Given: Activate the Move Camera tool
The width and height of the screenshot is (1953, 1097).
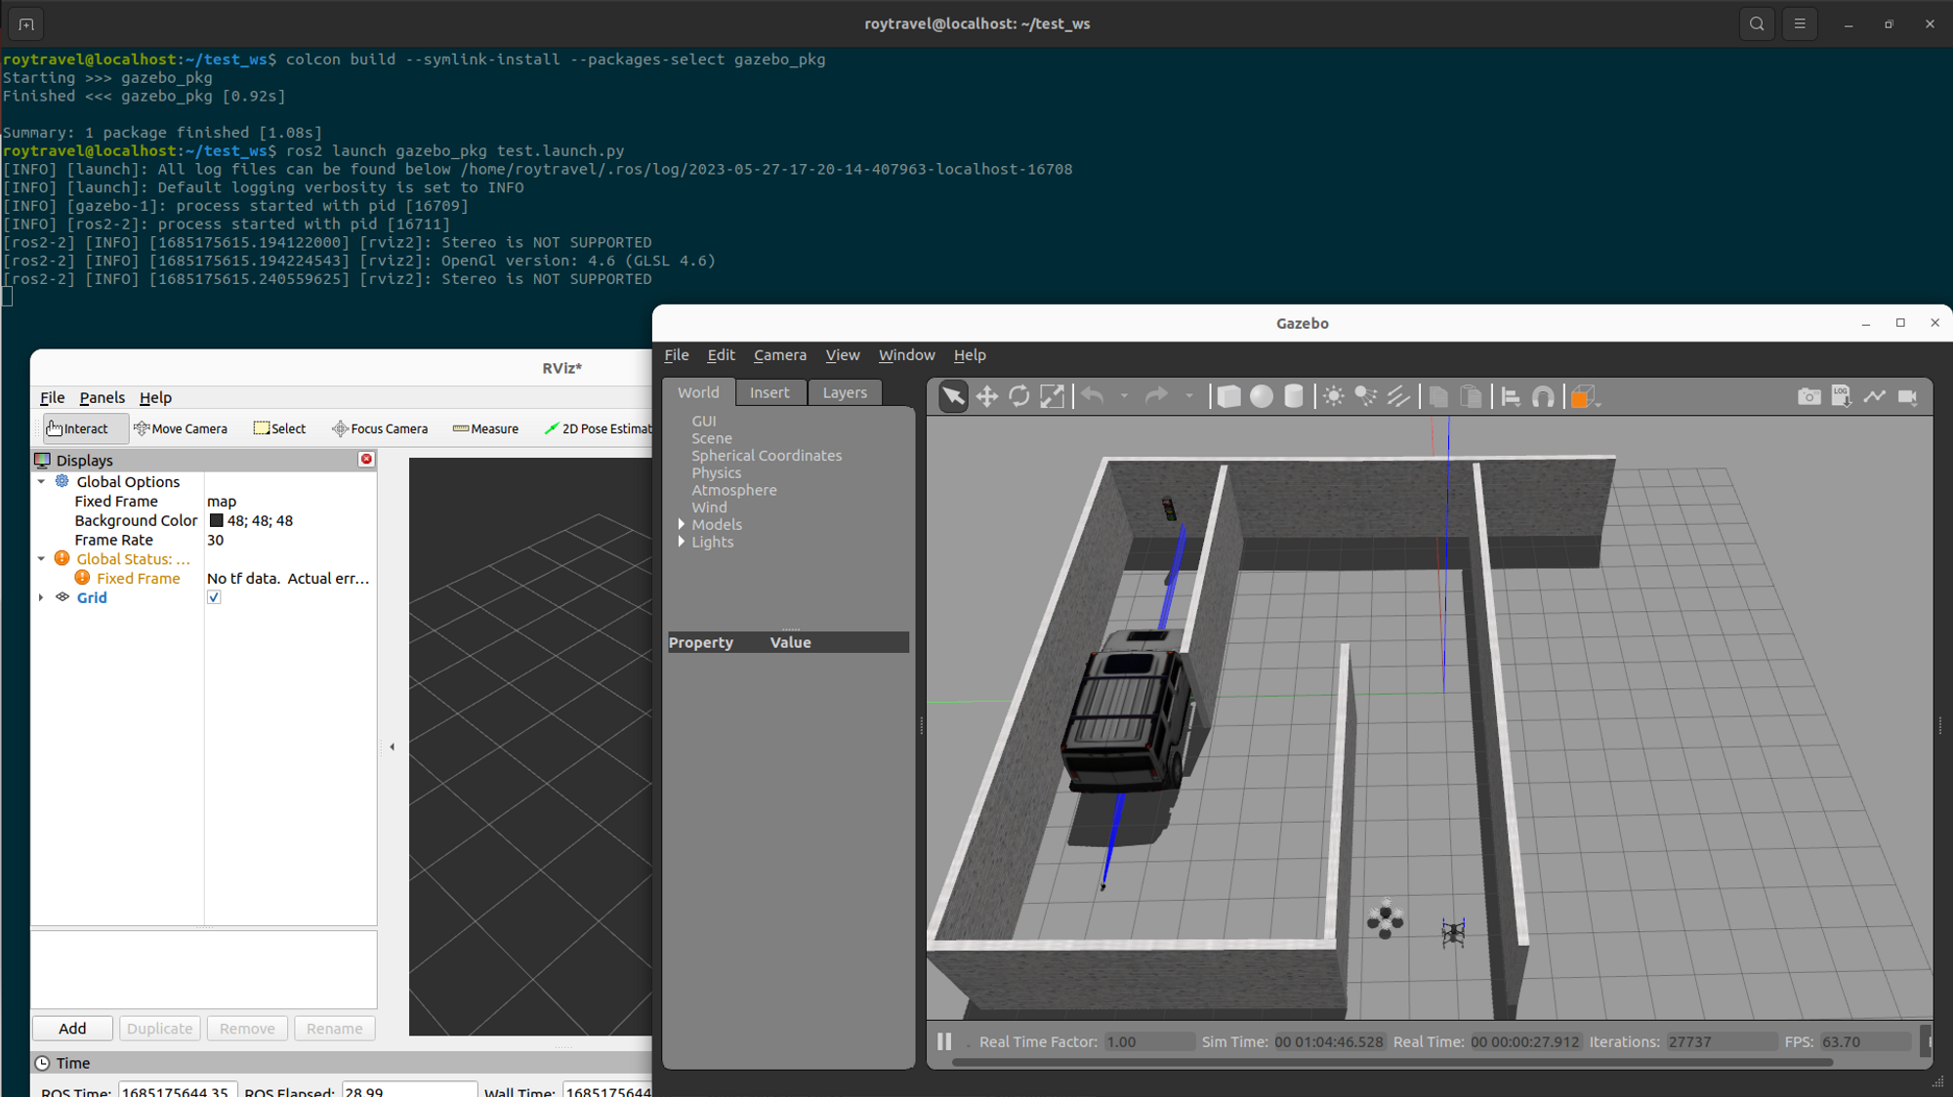Looking at the screenshot, I should pos(181,428).
